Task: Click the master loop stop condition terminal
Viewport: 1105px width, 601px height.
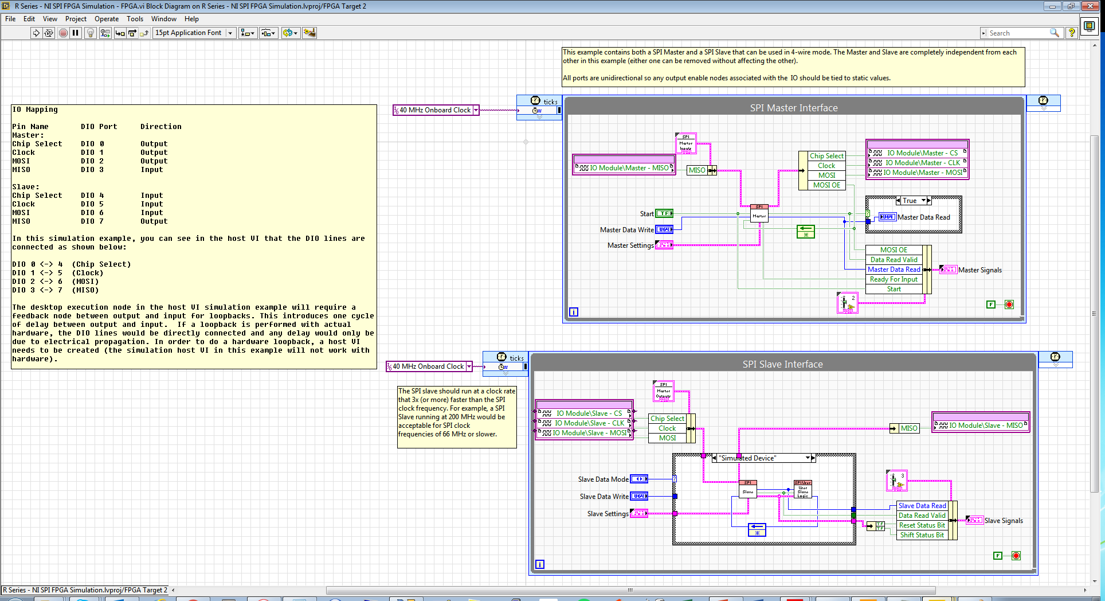Action: 1009,305
